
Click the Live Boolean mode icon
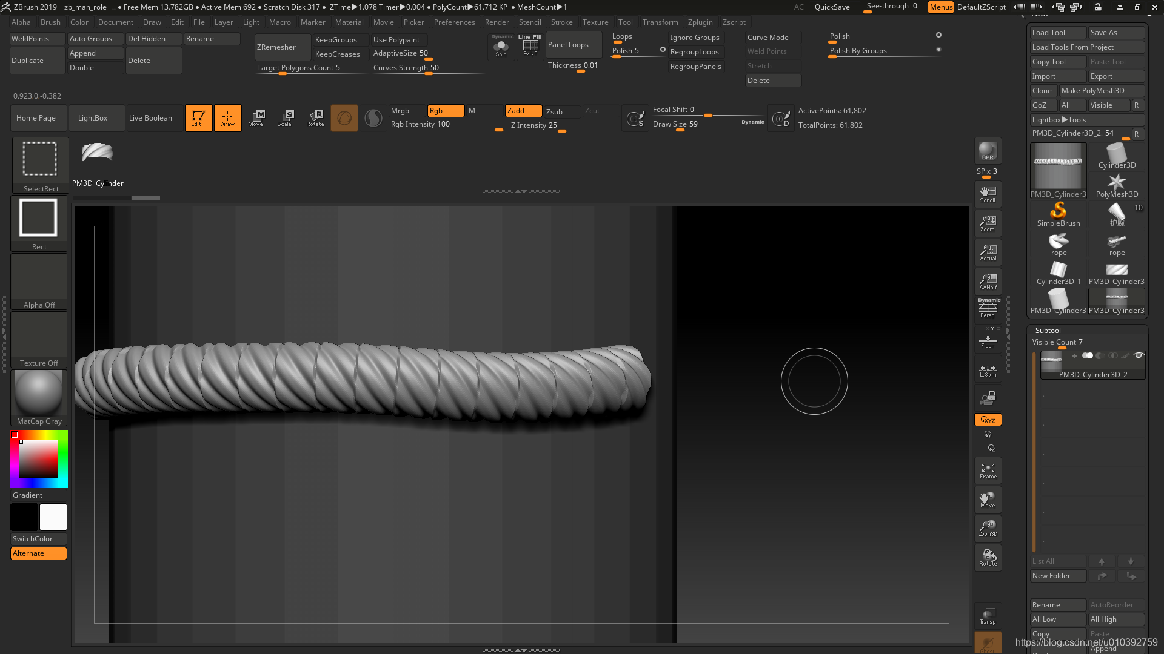pos(150,117)
